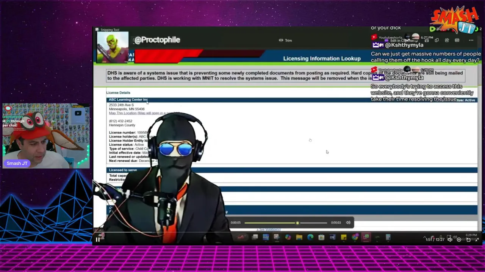Click the Snipping Tool taskbar icon
The width and height of the screenshot is (485, 272).
276,237
